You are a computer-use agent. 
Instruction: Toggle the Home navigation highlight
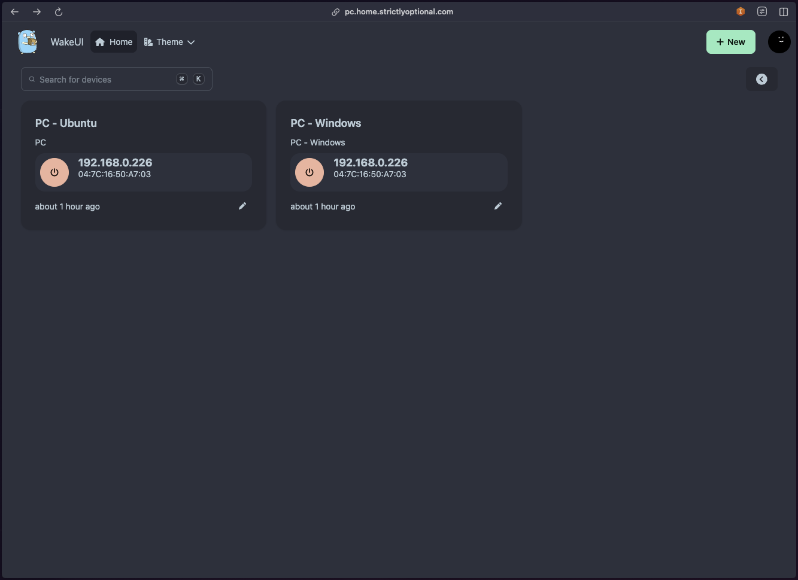pyautogui.click(x=114, y=42)
